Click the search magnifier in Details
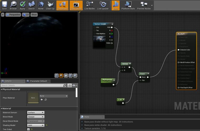The width and height of the screenshot is (200, 131). coord(65,85)
